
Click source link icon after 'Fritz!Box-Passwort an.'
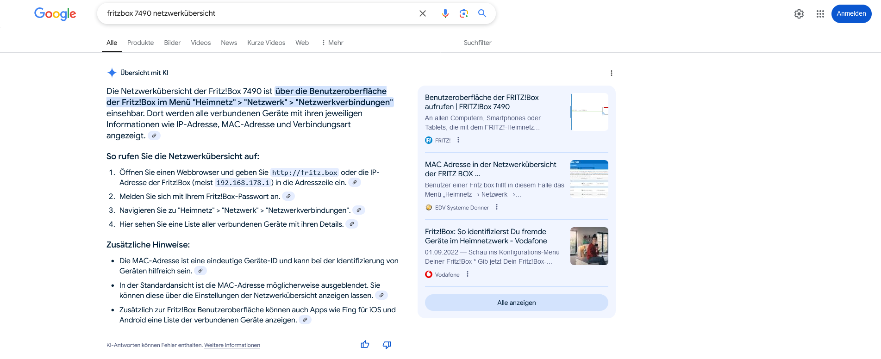[x=288, y=196]
